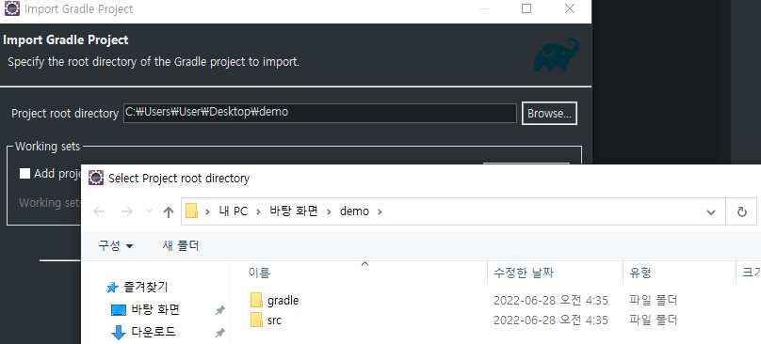
Task: Click the pin icon beside 바탕 화면
Action: point(220,310)
